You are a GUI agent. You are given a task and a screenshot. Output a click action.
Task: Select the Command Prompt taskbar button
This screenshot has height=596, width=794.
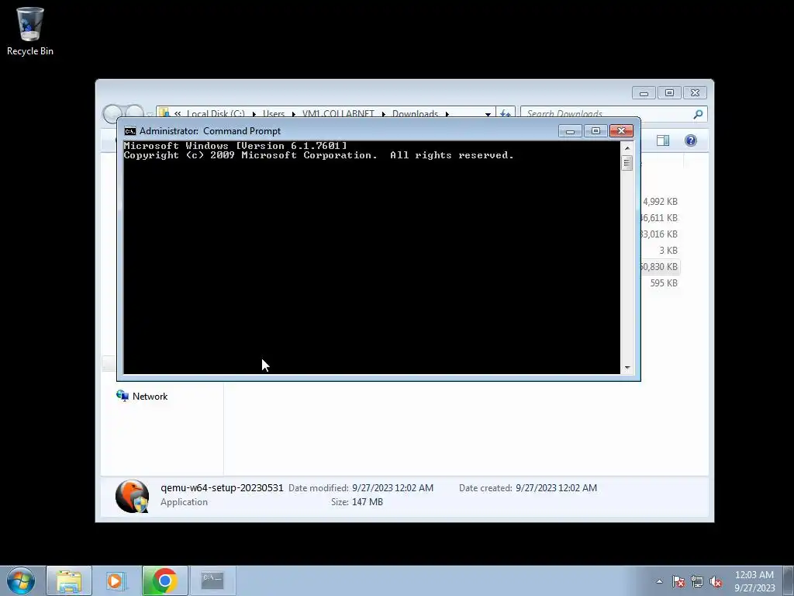click(x=212, y=580)
